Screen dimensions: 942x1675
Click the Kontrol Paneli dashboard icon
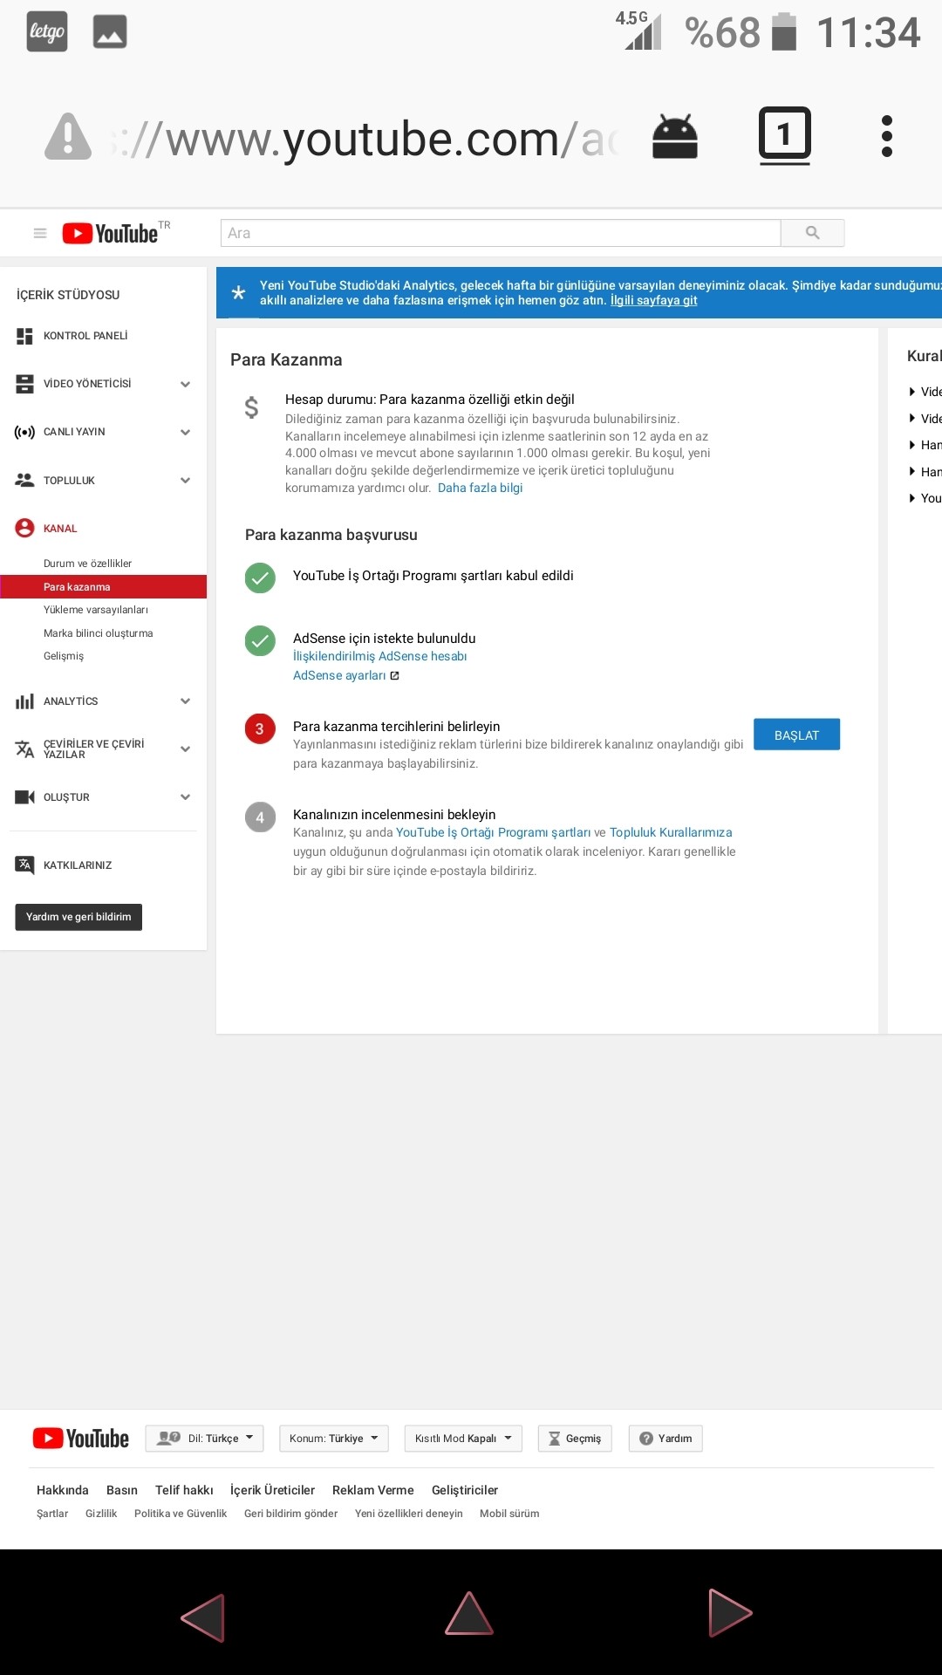tap(24, 336)
